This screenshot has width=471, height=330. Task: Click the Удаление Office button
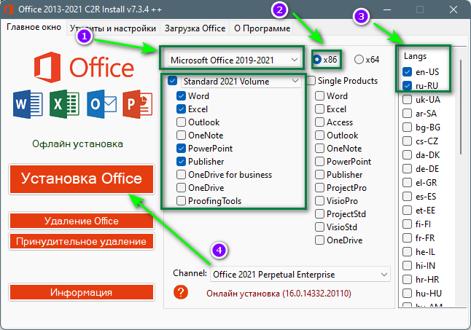[82, 221]
